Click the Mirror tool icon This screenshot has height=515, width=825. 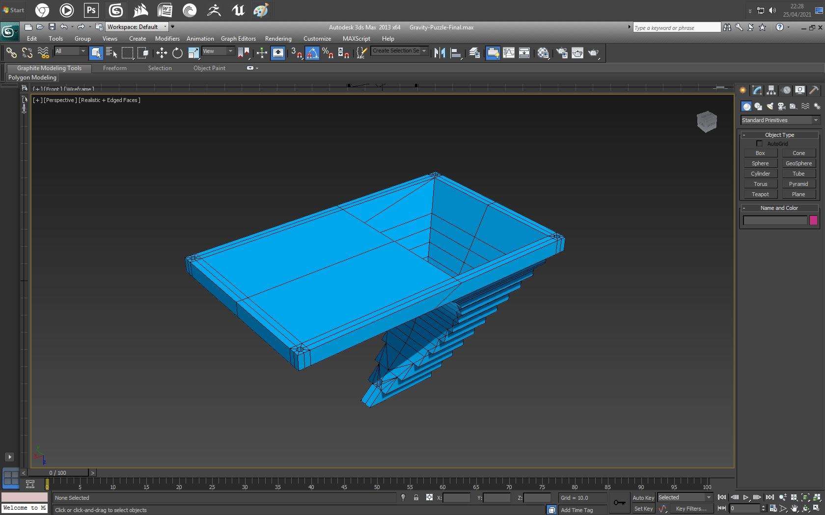tap(440, 53)
